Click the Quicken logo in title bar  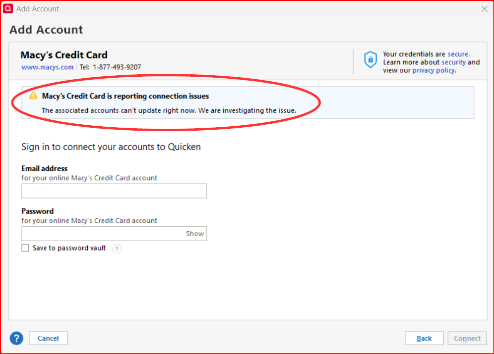coord(8,8)
